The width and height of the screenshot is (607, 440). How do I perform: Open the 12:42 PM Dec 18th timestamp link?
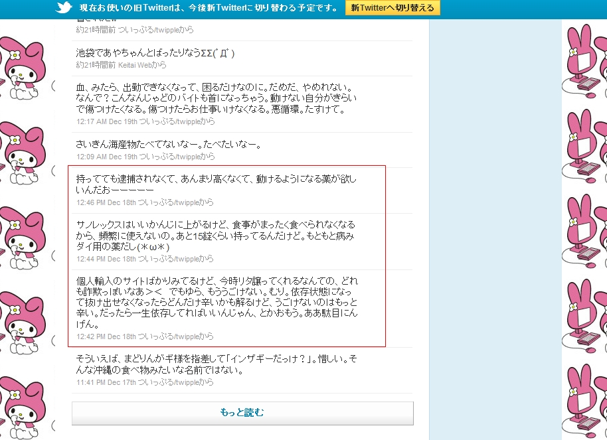(106, 336)
